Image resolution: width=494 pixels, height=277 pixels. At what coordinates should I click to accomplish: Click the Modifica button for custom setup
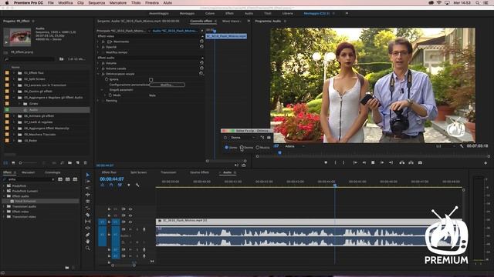pos(167,85)
